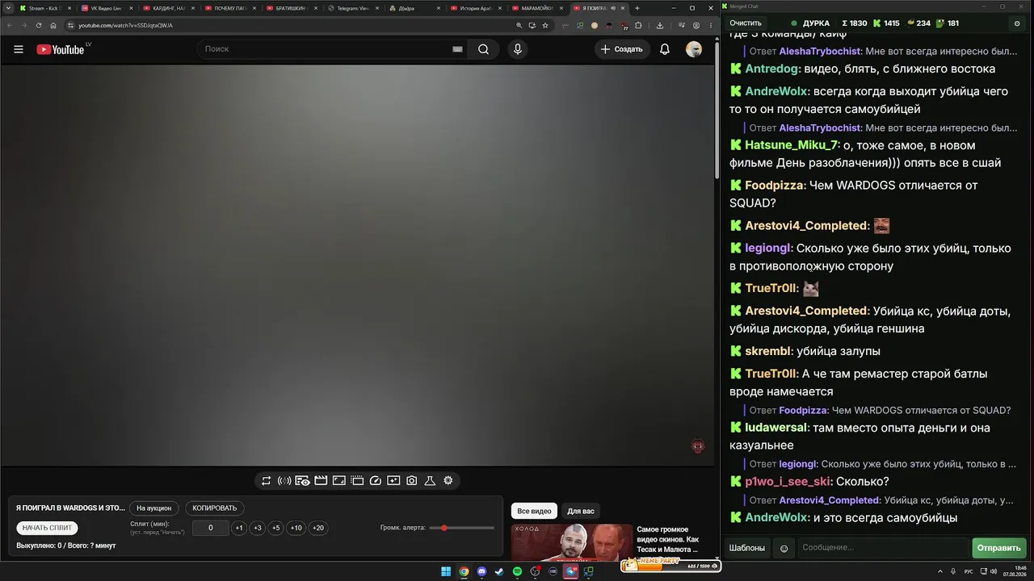Open player toolbar gear settings
The image size is (1034, 581).
pos(448,481)
